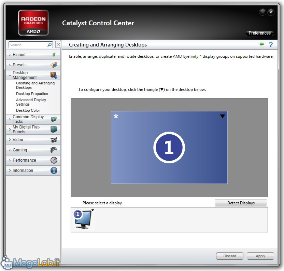Viewport: 284px width, 271px height.
Task: Click the Presets icon
Action: pyautogui.click(x=54, y=65)
